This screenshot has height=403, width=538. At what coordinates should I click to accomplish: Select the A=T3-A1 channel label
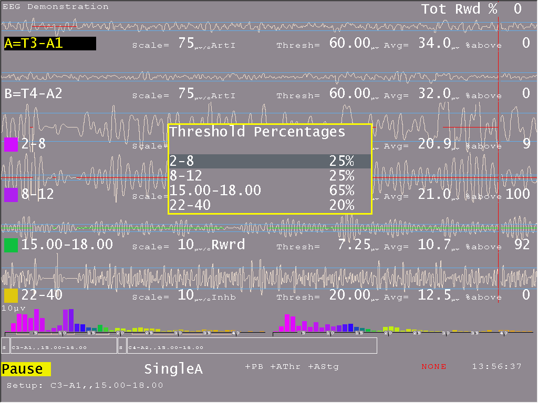tap(49, 44)
